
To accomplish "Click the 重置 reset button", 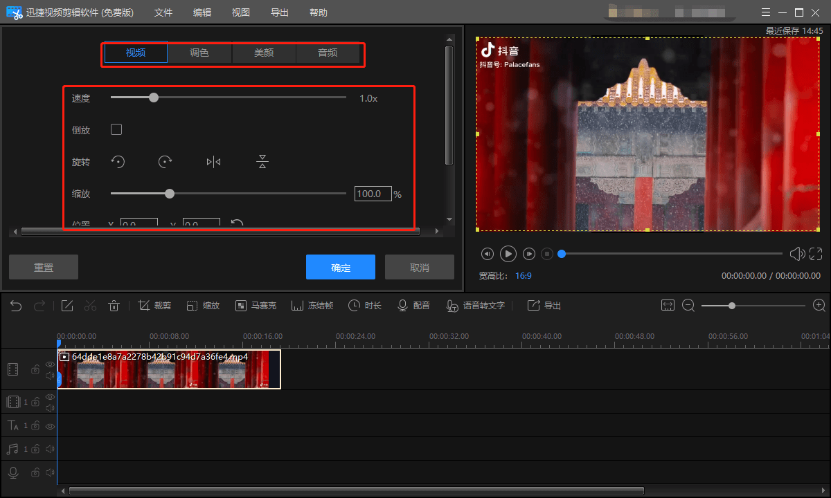I will pyautogui.click(x=44, y=267).
